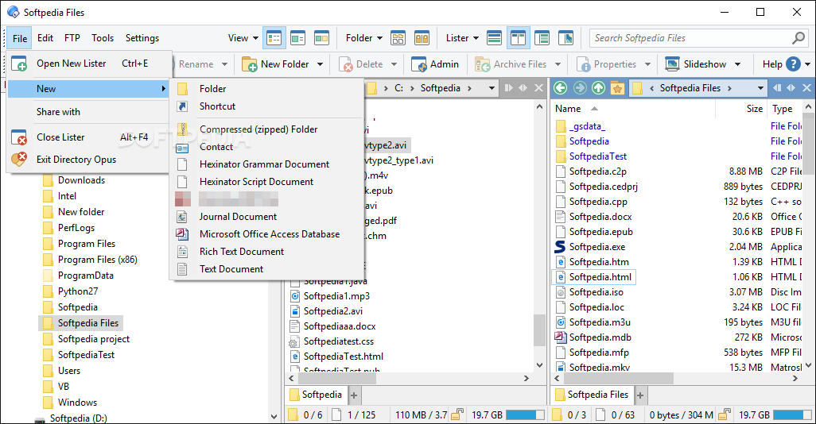Open the Folder dropdown
This screenshot has height=424, width=816.
click(364, 38)
